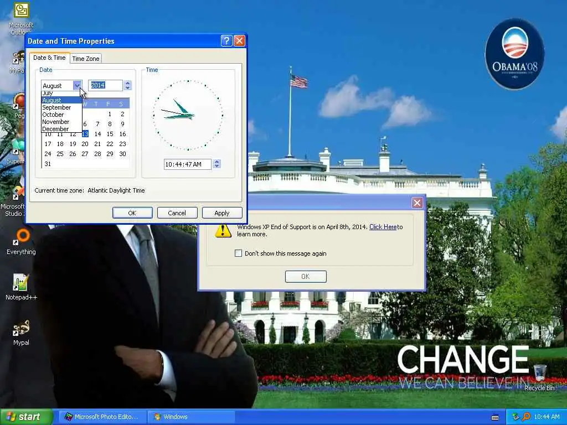The width and height of the screenshot is (567, 425).
Task: Click Safely Remove Hardware tray icon
Action: point(516,417)
